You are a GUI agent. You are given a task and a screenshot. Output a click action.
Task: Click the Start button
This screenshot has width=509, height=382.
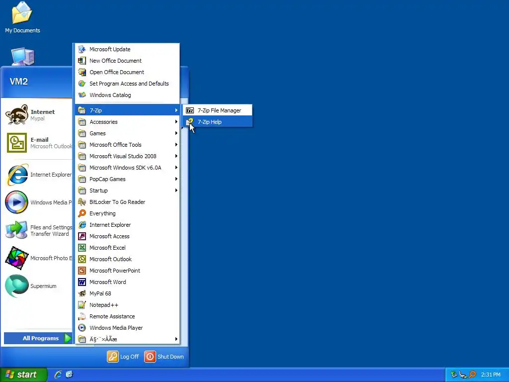tap(23, 375)
